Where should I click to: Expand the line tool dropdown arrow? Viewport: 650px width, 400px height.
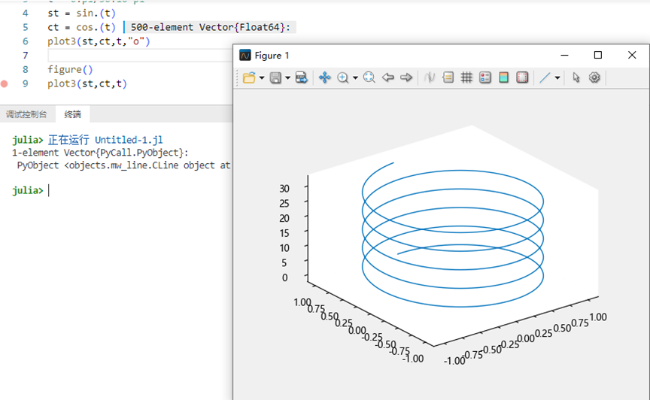coord(557,78)
